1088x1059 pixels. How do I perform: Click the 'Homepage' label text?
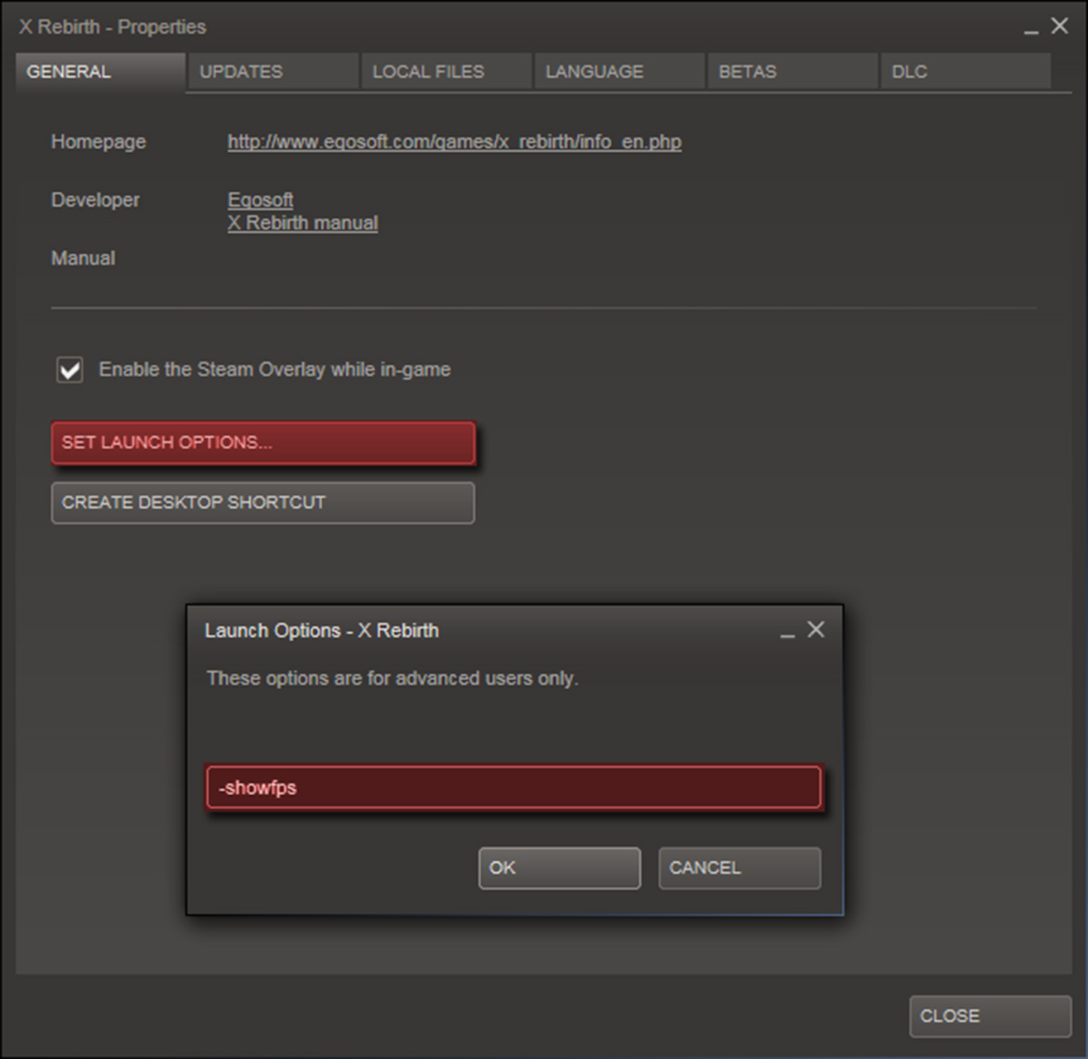pos(99,141)
